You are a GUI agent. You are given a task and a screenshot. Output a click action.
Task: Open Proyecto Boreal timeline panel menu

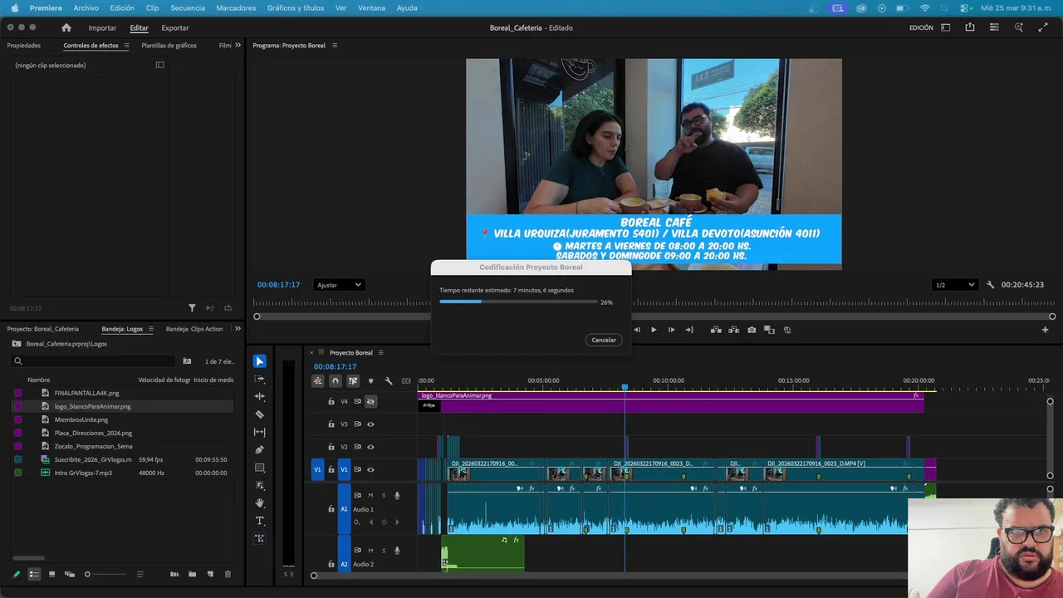click(x=380, y=353)
